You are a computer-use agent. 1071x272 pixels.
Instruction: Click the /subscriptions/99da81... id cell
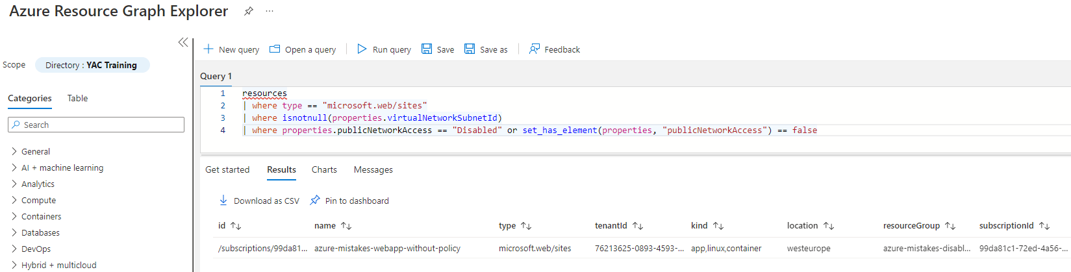pyautogui.click(x=262, y=248)
